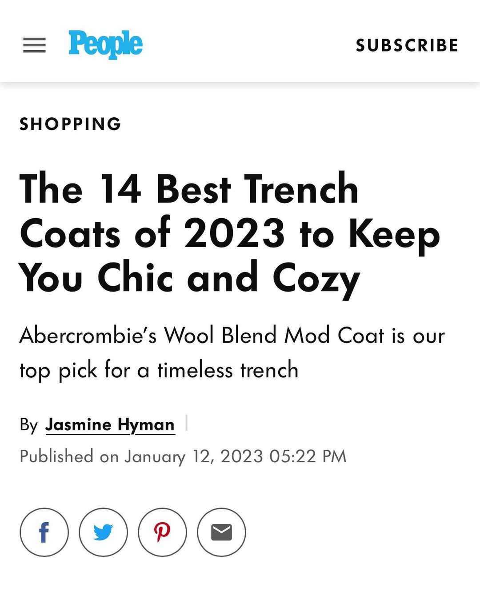Click the empty header area between logo and SUBSCRIBE
This screenshot has width=480, height=600.
pos(249,44)
